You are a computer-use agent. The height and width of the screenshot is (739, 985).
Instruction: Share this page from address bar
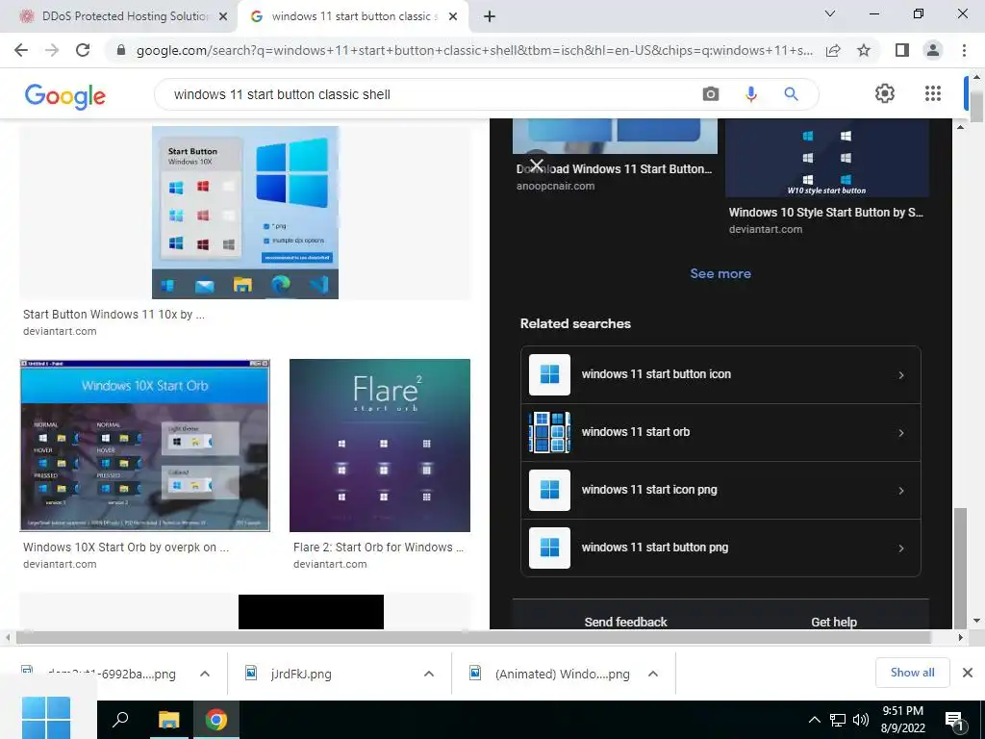833,50
